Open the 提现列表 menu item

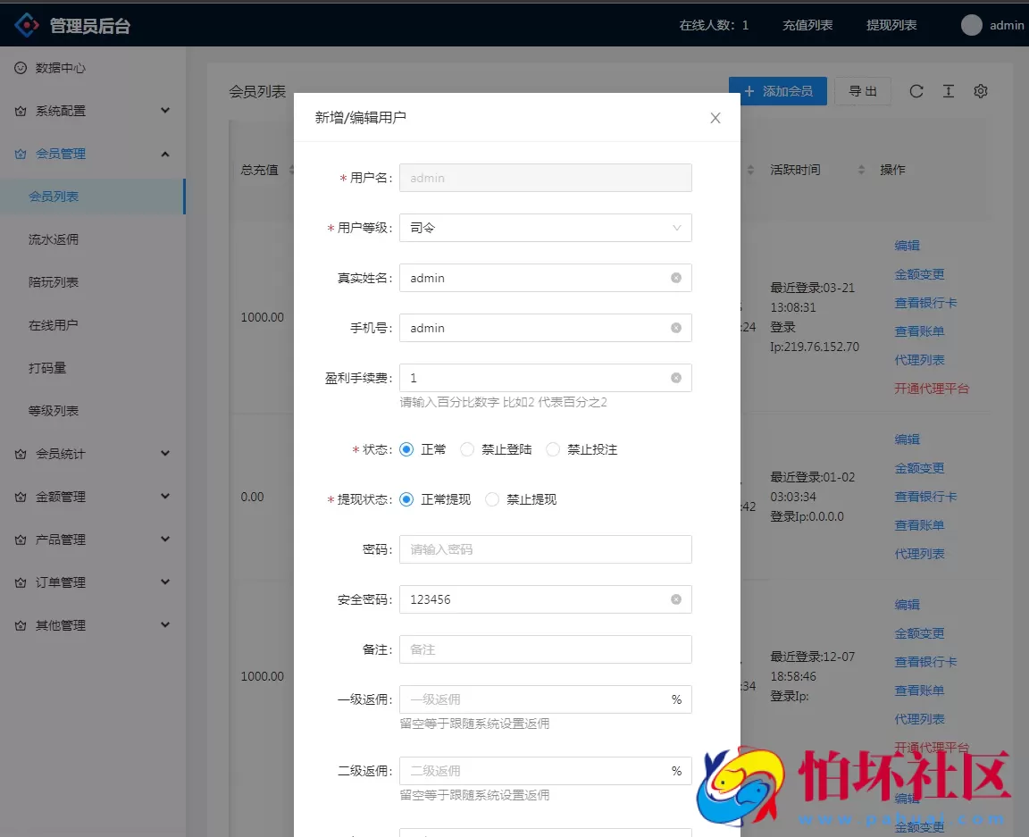point(891,24)
